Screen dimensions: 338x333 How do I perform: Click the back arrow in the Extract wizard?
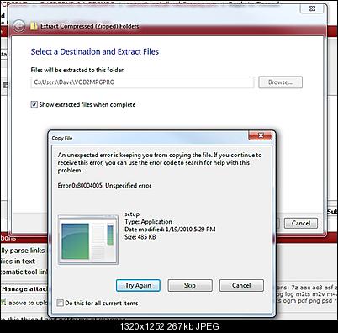(18, 26)
